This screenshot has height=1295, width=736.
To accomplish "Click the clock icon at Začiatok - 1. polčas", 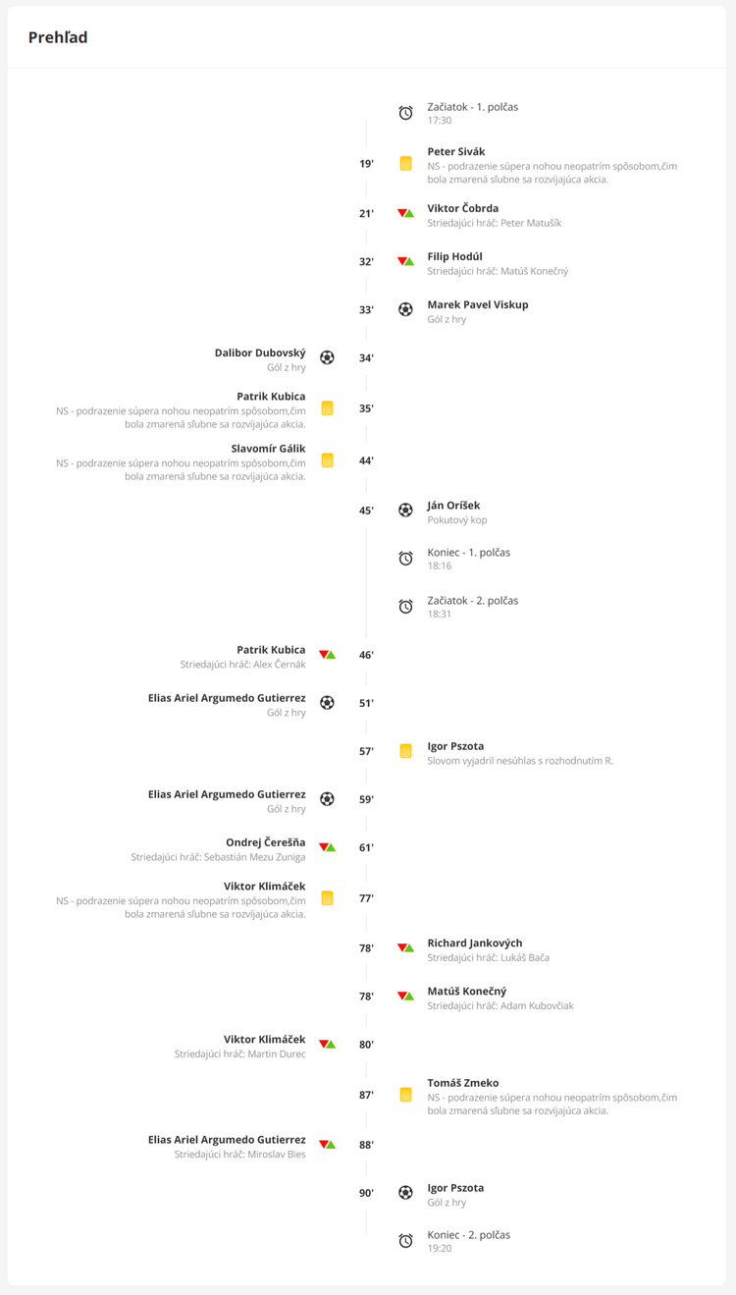I will coord(405,113).
